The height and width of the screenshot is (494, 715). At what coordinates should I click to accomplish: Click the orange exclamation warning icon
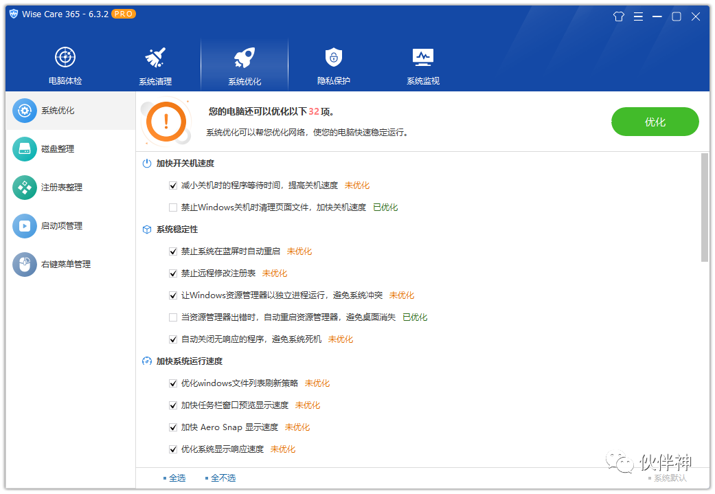pos(166,122)
